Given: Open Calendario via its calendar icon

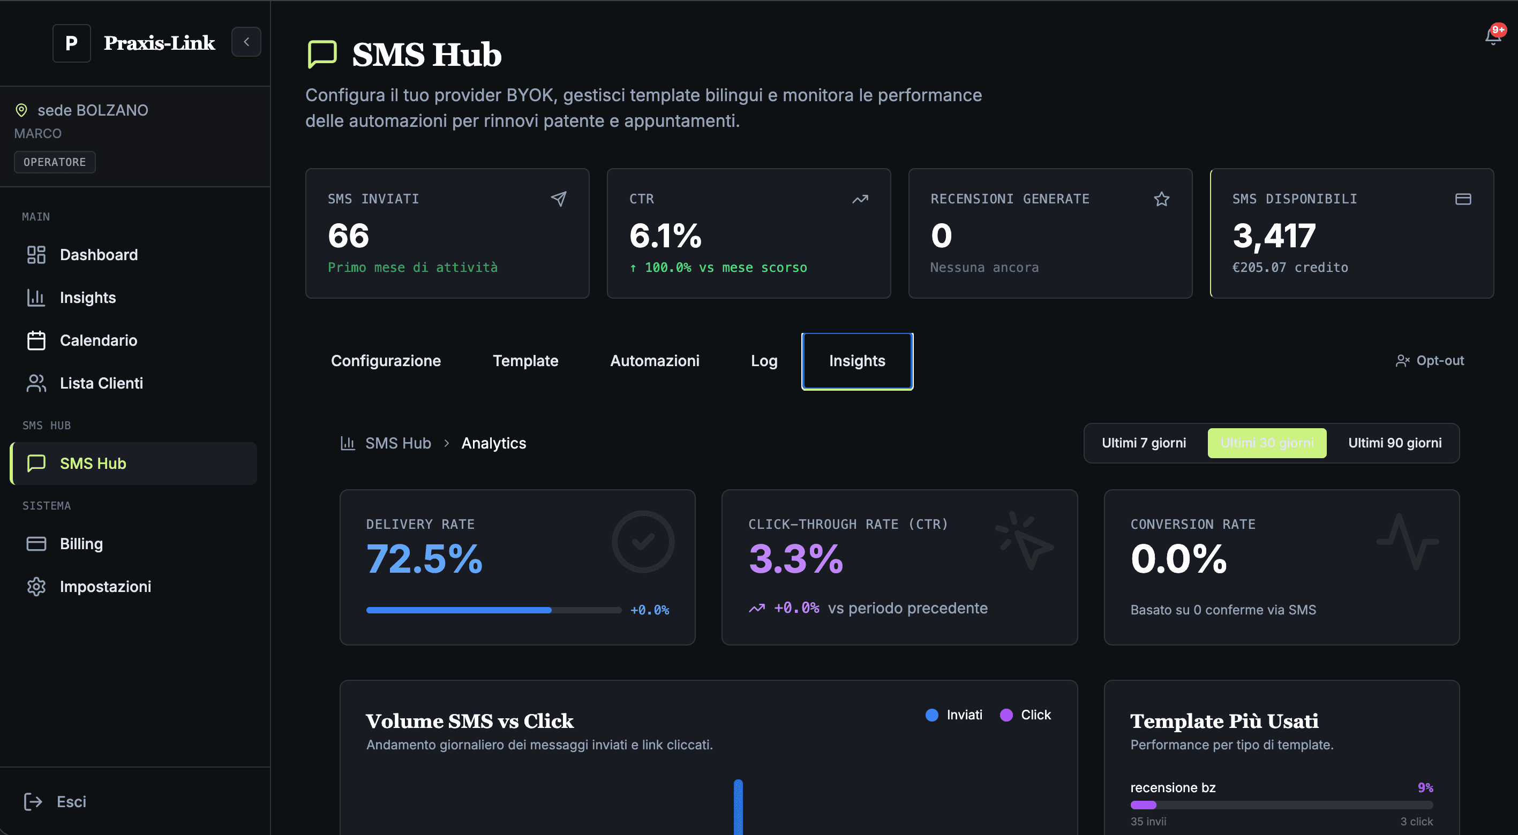Looking at the screenshot, I should (36, 340).
